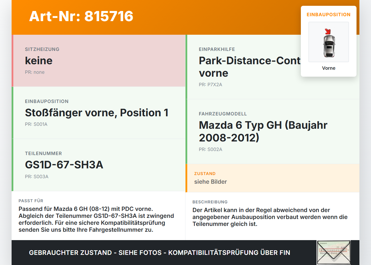Click the Vorne label under the car icon

[329, 68]
